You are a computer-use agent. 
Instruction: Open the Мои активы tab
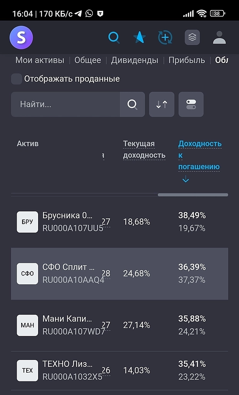(40, 60)
